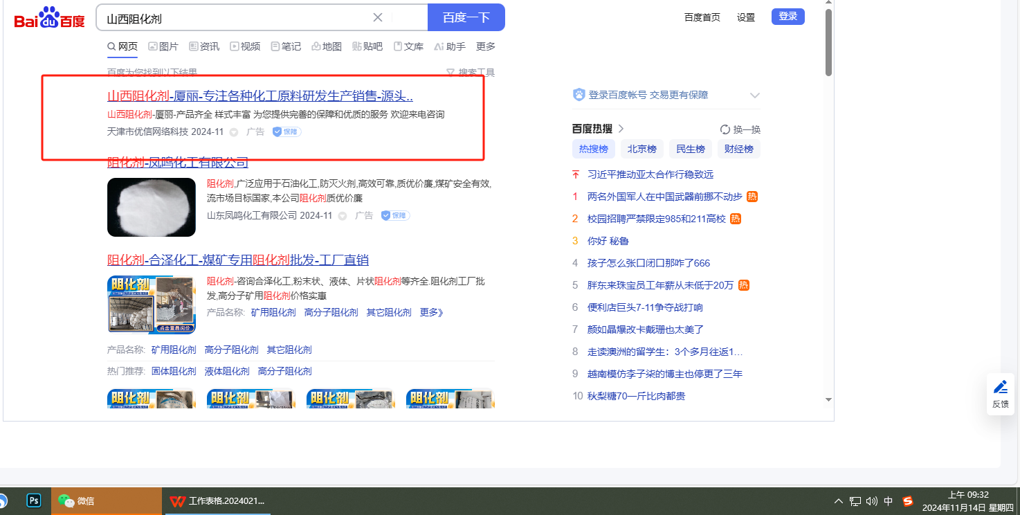The height and width of the screenshot is (515, 1020).
Task: Select the 财经榜 hot list tab
Action: point(738,149)
